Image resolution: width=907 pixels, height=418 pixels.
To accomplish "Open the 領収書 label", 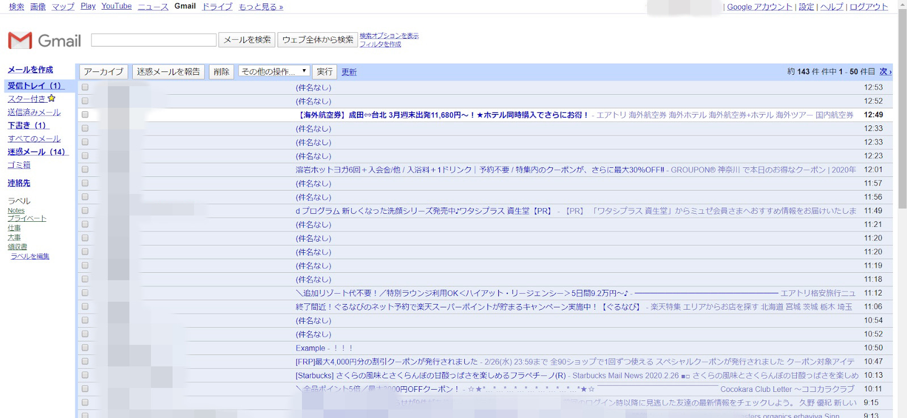I will click(x=17, y=247).
